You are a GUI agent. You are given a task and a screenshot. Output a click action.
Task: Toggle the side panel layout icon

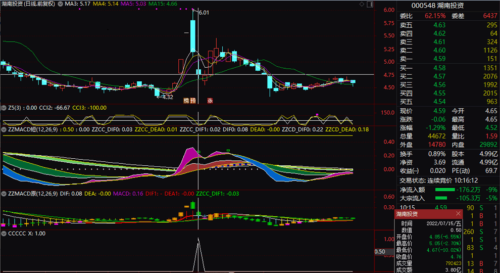pos(370,4)
